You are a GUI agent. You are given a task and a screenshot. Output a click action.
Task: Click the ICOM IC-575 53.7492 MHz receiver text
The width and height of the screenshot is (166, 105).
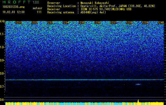pos(106,9)
